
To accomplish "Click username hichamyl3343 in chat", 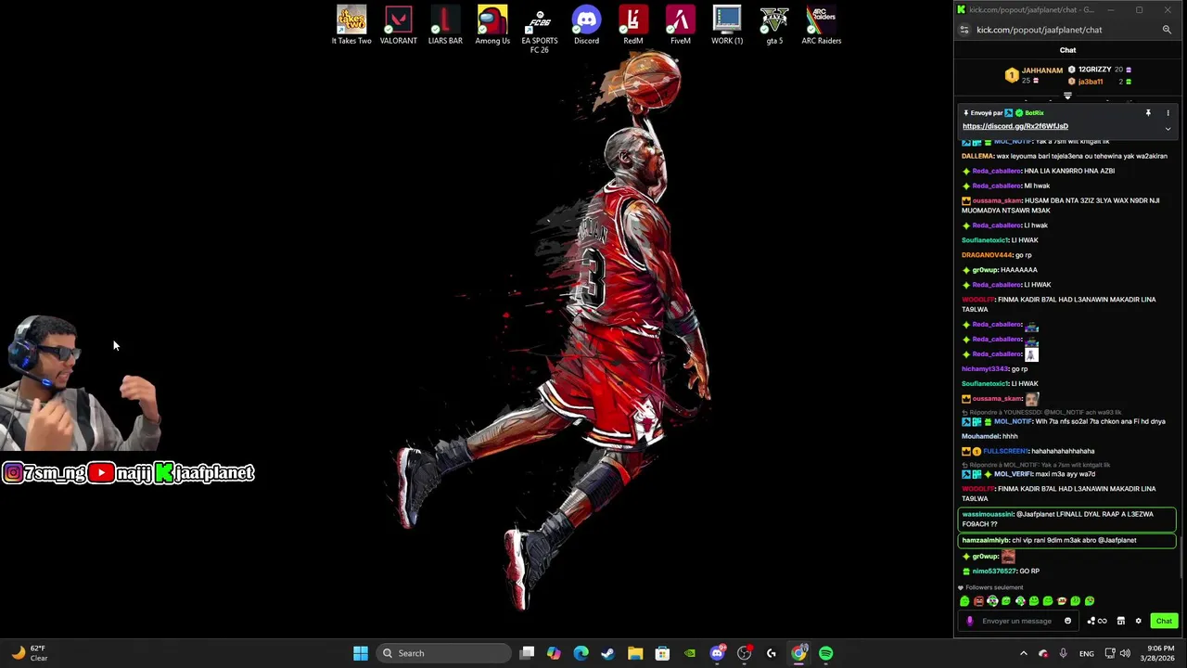I will pyautogui.click(x=985, y=369).
